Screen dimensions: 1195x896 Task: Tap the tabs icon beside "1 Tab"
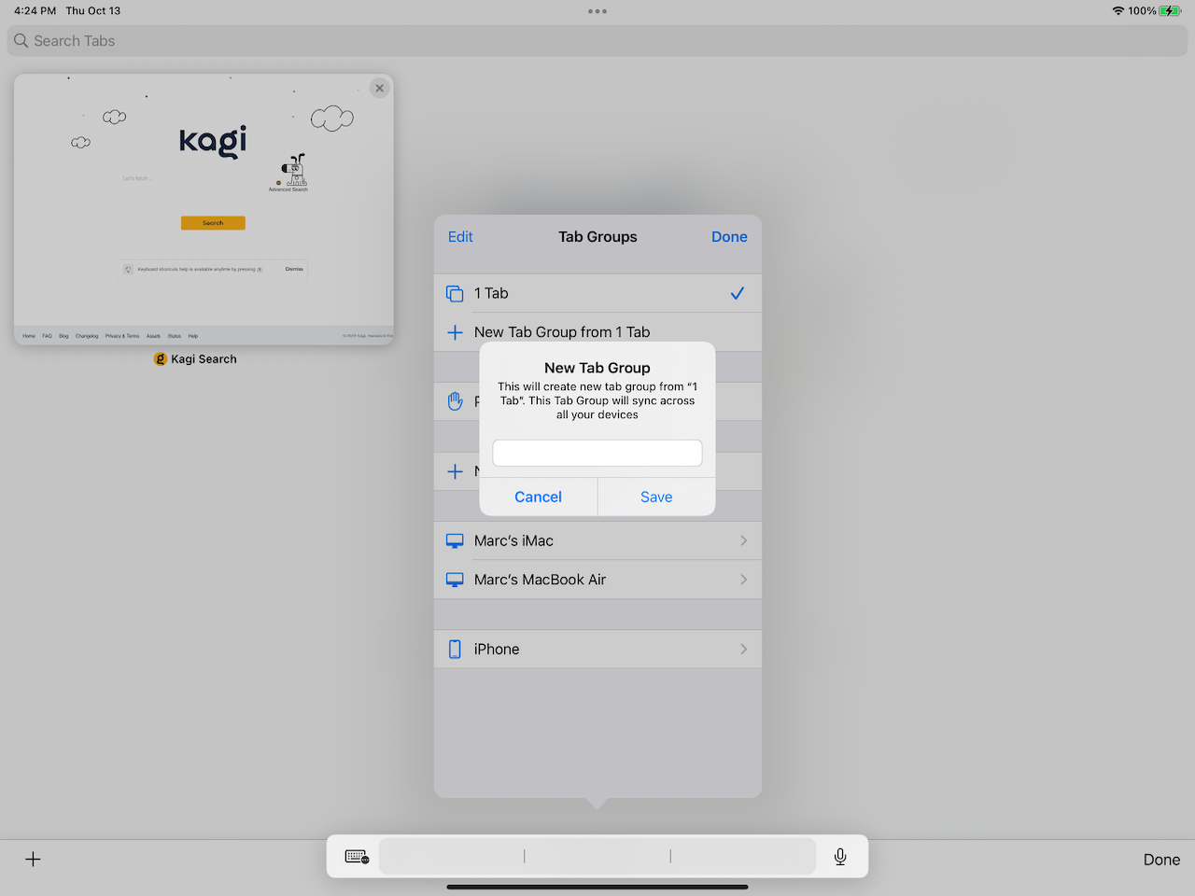[x=455, y=293]
